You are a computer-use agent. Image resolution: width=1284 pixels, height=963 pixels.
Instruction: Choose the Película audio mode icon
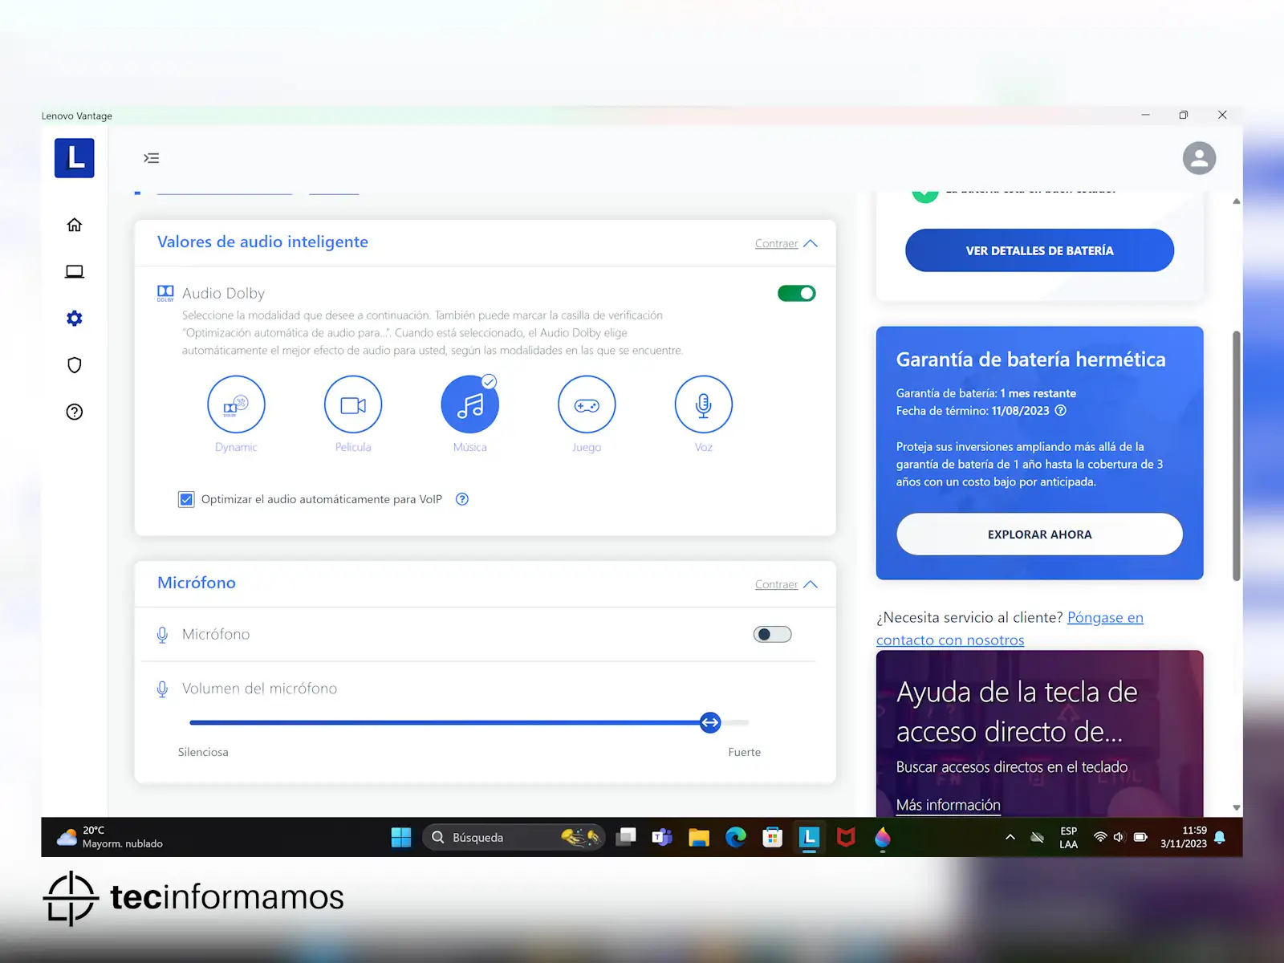[x=353, y=404]
